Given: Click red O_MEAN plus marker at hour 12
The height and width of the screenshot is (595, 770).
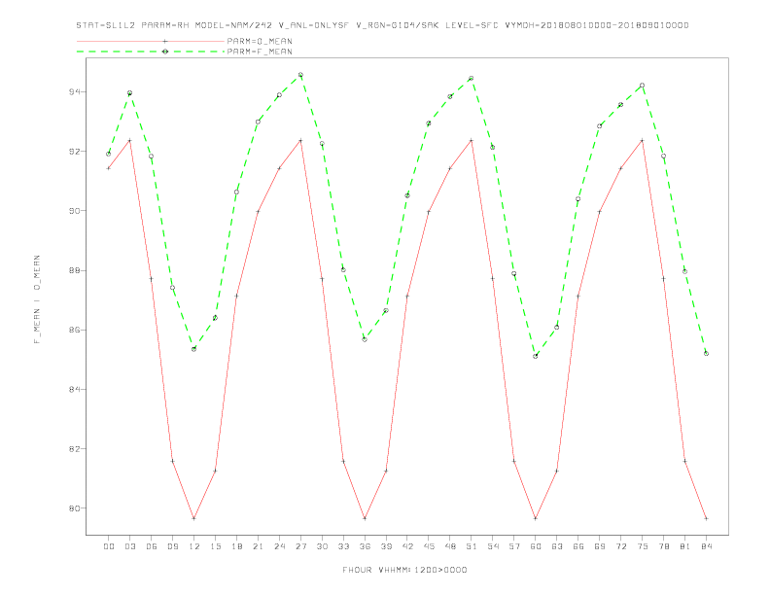Looking at the screenshot, I should (194, 518).
